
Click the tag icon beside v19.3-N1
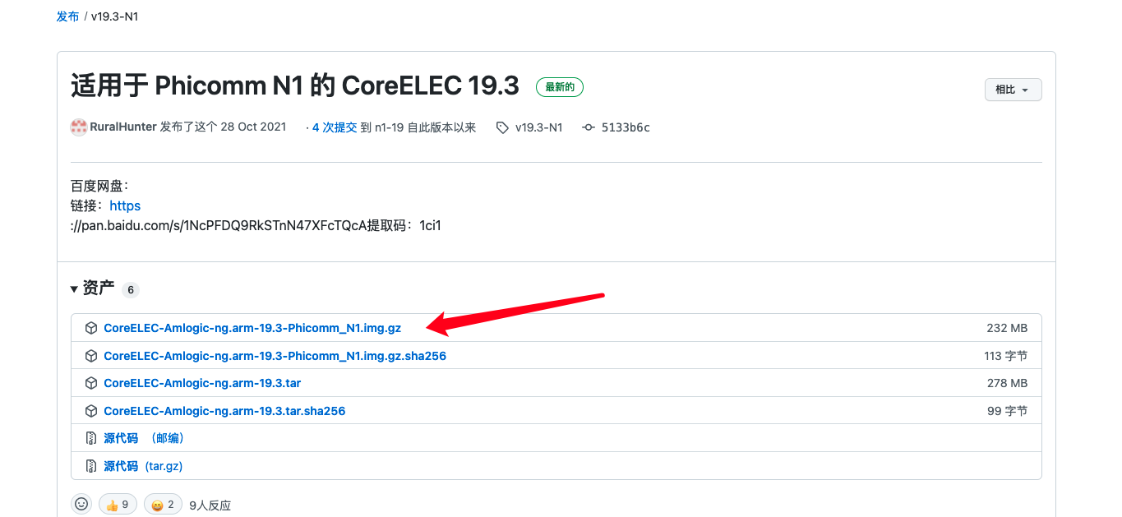coord(502,127)
